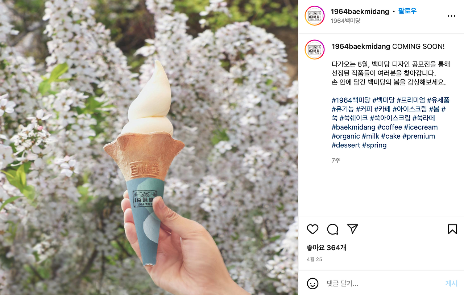The height and width of the screenshot is (295, 464).
Task: Submit the comment with 게시 button
Action: point(451,283)
